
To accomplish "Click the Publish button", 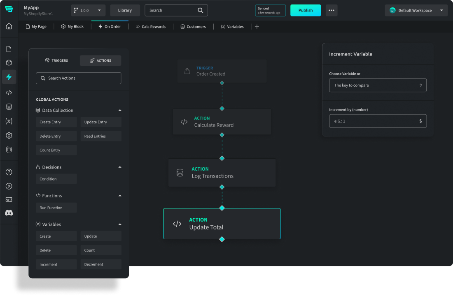I will click(306, 10).
